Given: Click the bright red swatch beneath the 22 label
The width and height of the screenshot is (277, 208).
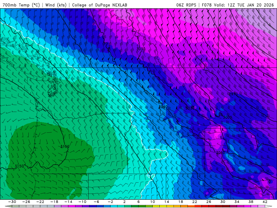Looking at the screenshot, I should [198, 206].
